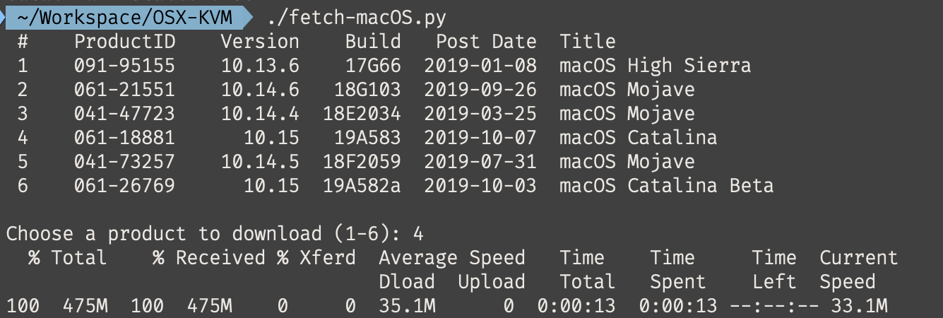Click post date 2019-10-03
The width and height of the screenshot is (943, 318).
coord(480,186)
